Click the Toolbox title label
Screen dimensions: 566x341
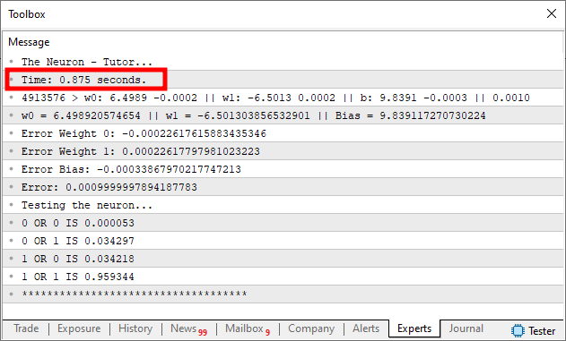[27, 14]
